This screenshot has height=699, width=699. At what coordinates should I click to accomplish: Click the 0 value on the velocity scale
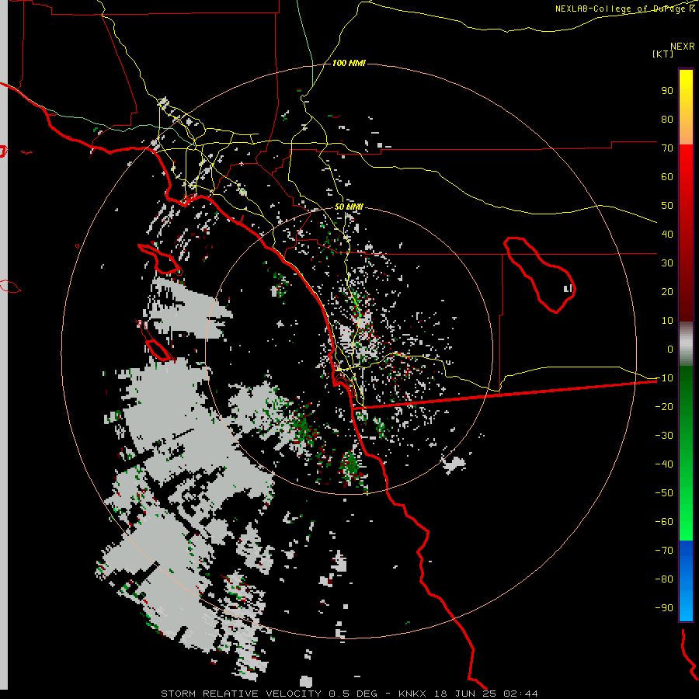coord(670,349)
